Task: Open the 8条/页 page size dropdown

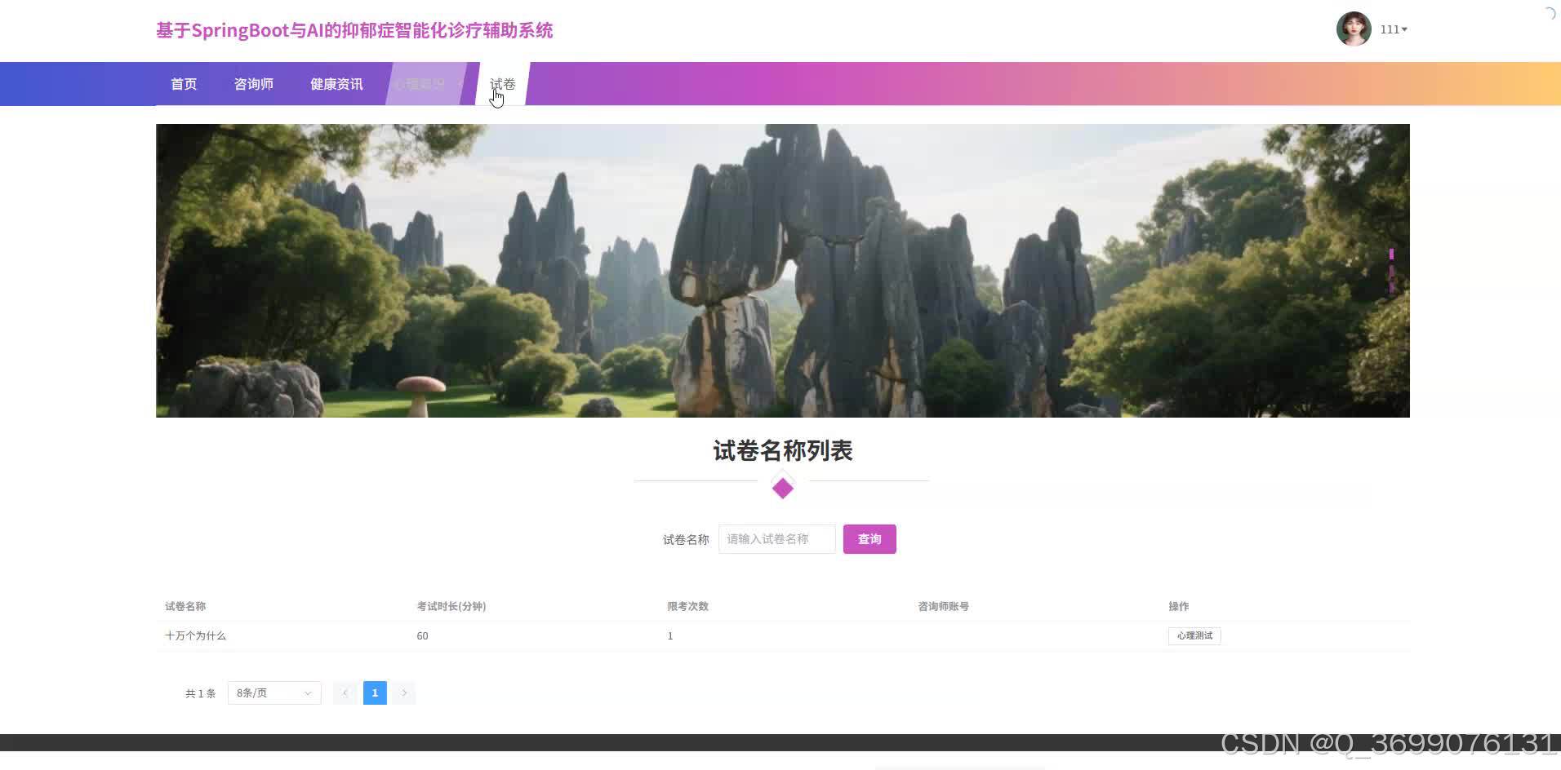Action: tap(274, 693)
